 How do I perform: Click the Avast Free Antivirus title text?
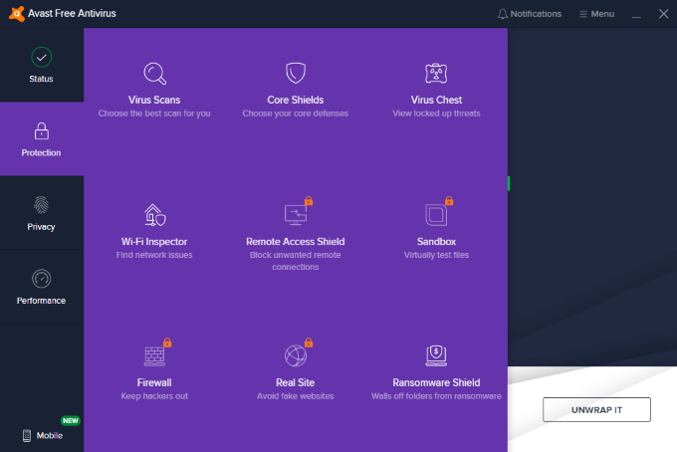point(72,13)
